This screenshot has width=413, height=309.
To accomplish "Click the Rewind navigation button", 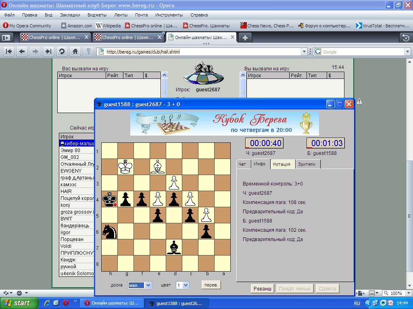I will (x=9, y=51).
